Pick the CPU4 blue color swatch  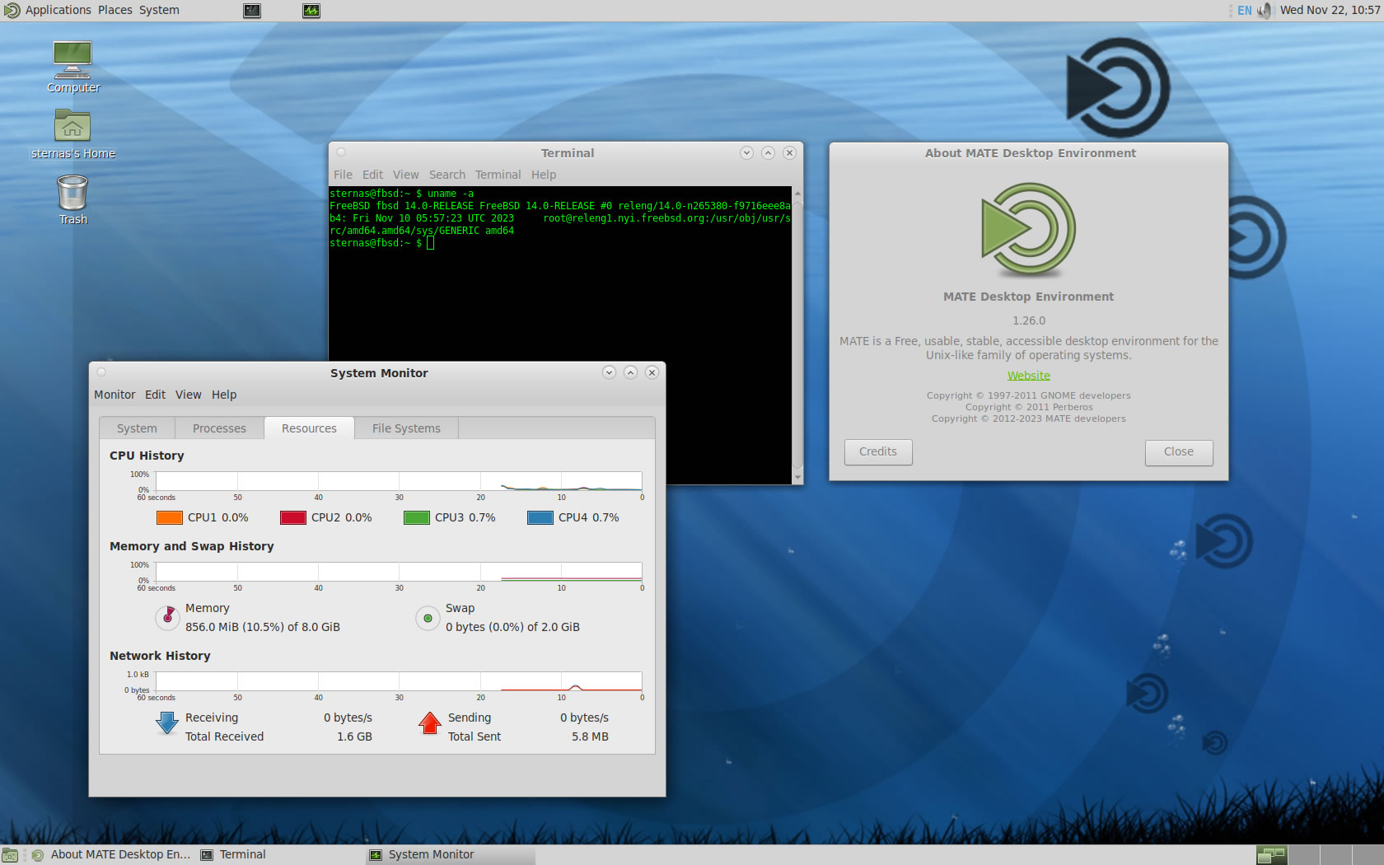[x=540, y=517]
